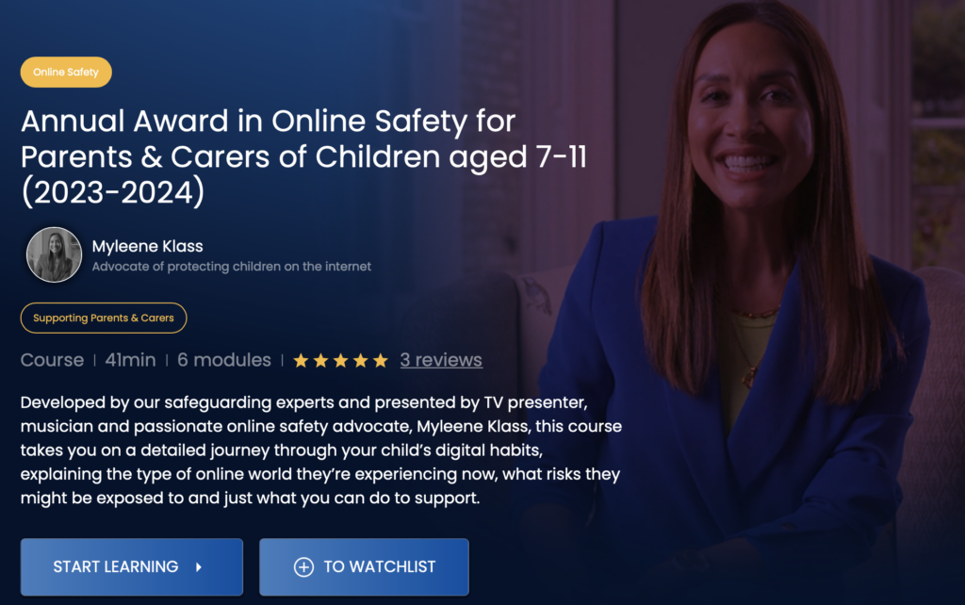965x605 pixels.
Task: Click the 6 modules label
Action: pyautogui.click(x=224, y=360)
